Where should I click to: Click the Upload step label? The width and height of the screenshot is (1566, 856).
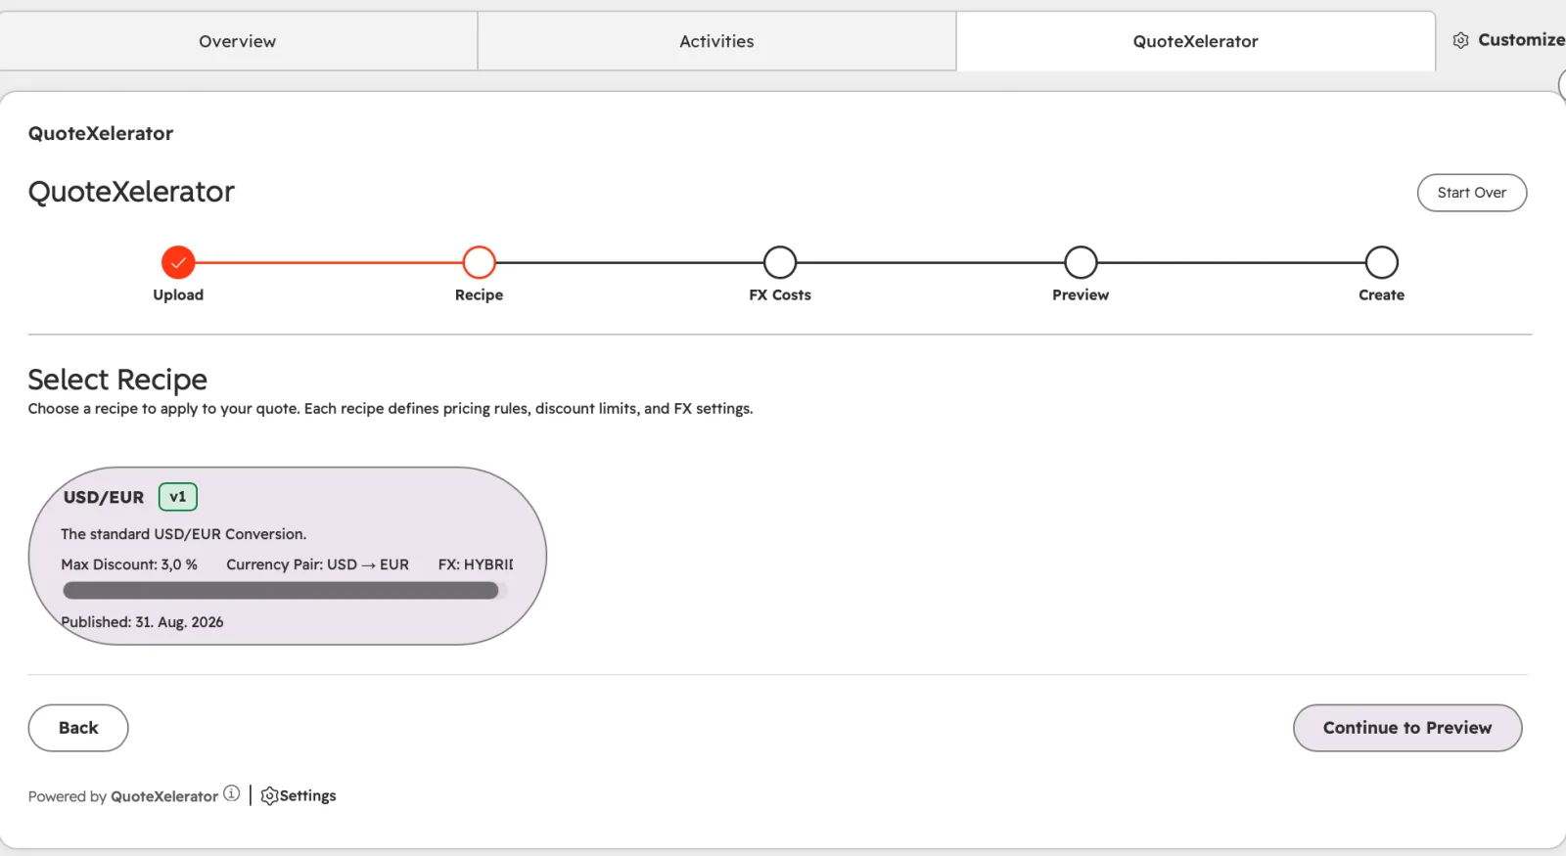pos(178,294)
